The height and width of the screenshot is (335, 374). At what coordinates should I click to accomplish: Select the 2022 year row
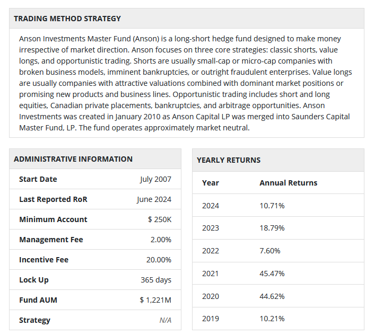278,251
